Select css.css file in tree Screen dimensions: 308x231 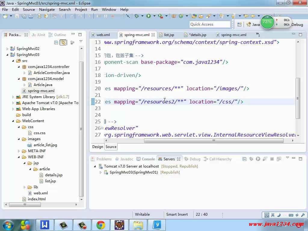37,133
